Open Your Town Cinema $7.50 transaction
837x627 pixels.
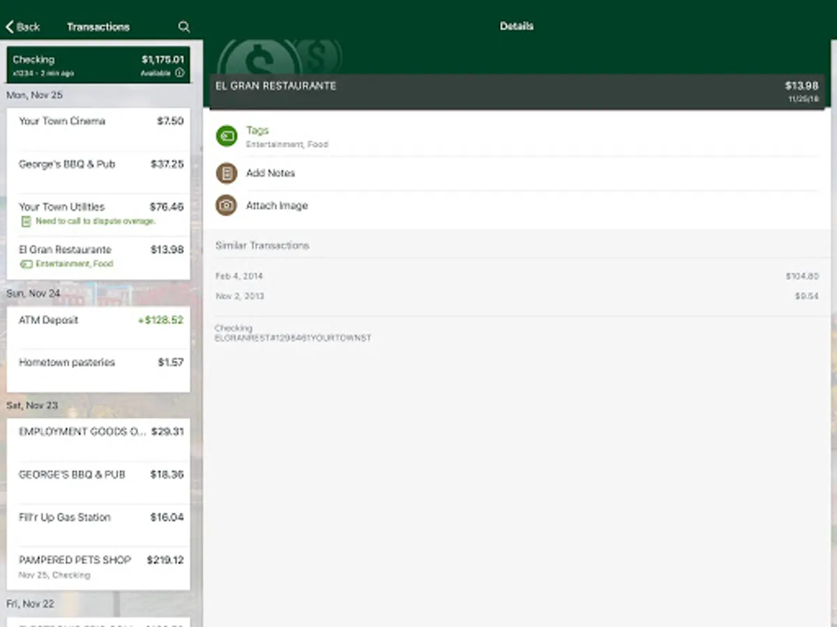[x=98, y=129]
